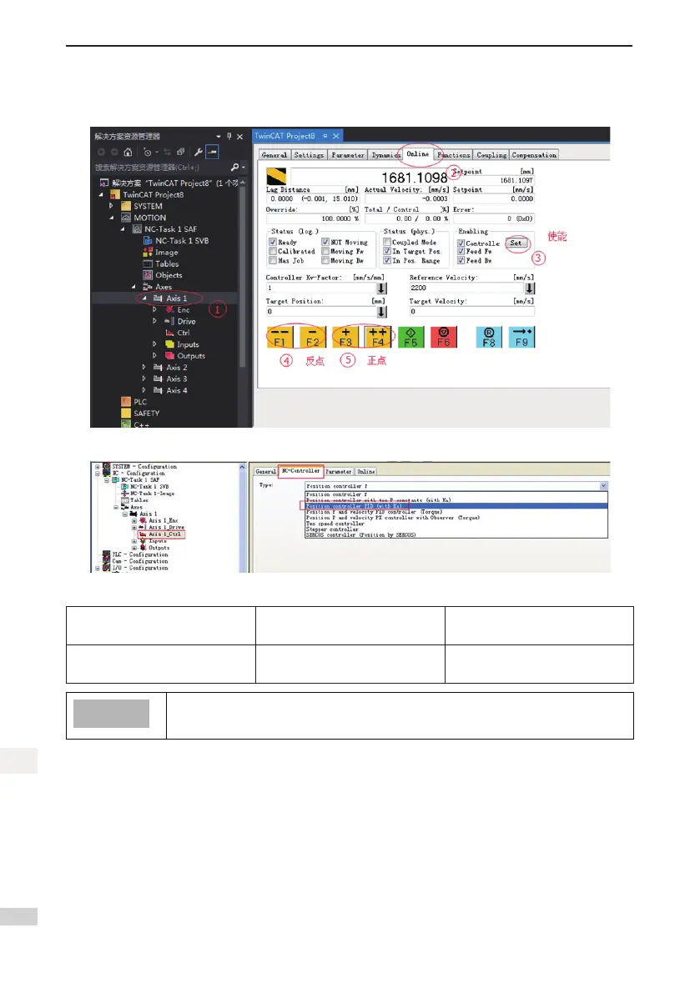
Task: Toggle the Calibrated checkbox
Action: pyautogui.click(x=273, y=252)
